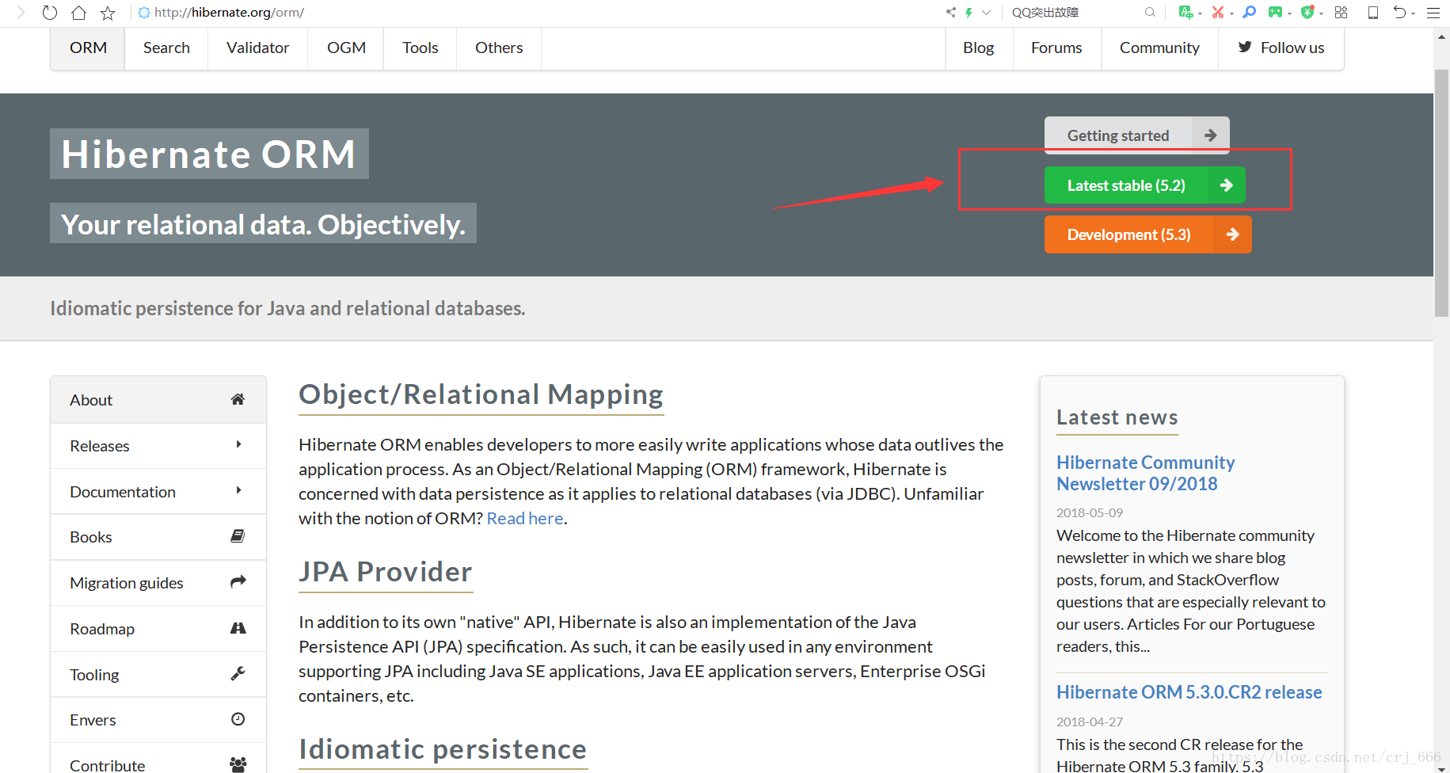The image size is (1450, 773).
Task: Go to the Blog link
Action: click(979, 48)
